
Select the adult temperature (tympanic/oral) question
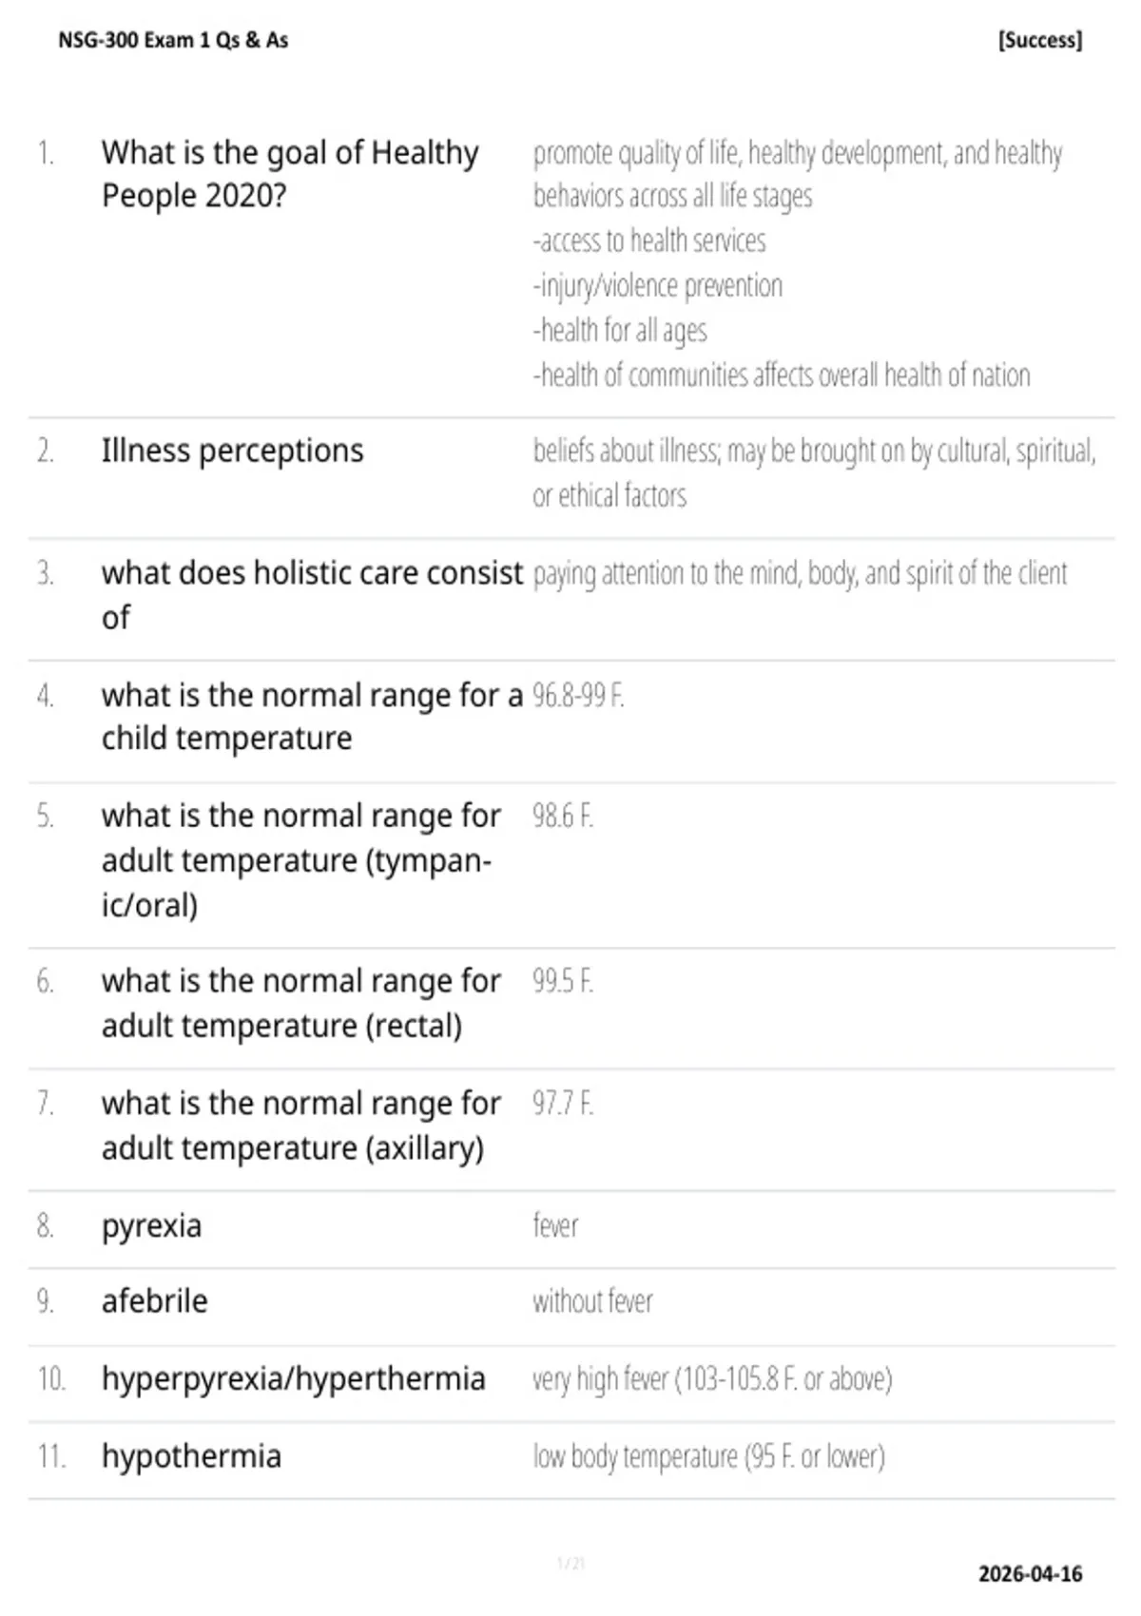[301, 860]
